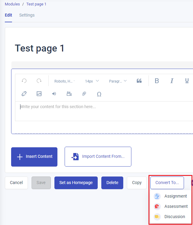Viewport: 193px width, 225px height.
Task: Insert video using the camera icon
Action: (69, 94)
